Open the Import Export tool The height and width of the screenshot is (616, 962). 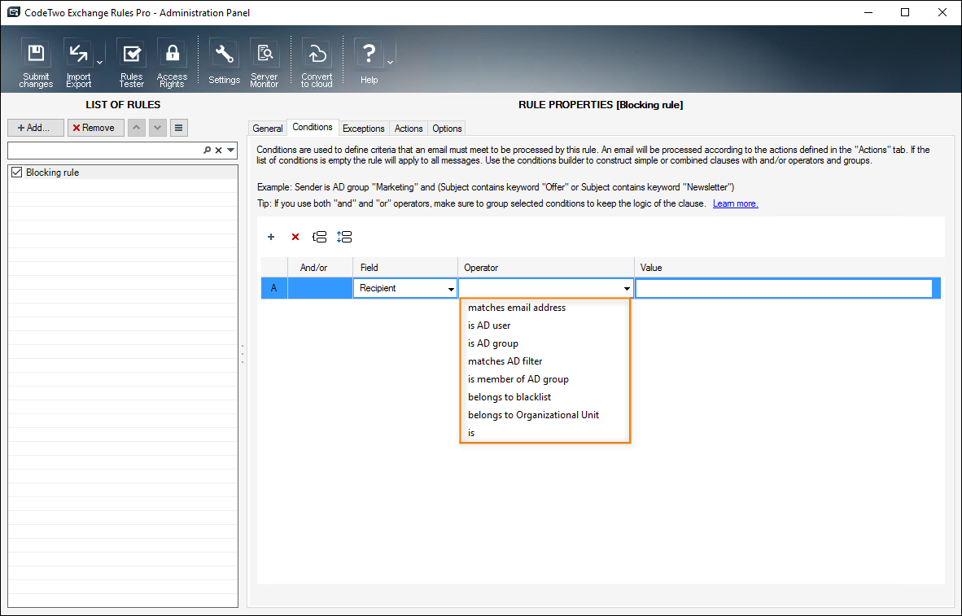click(78, 63)
